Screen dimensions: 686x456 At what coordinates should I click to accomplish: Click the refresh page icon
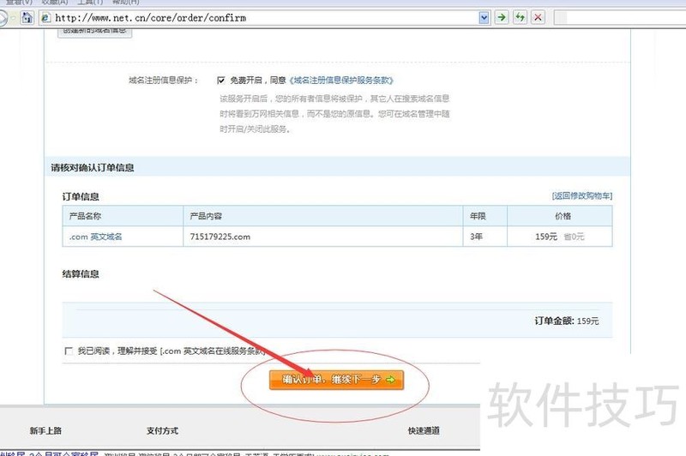(x=520, y=17)
